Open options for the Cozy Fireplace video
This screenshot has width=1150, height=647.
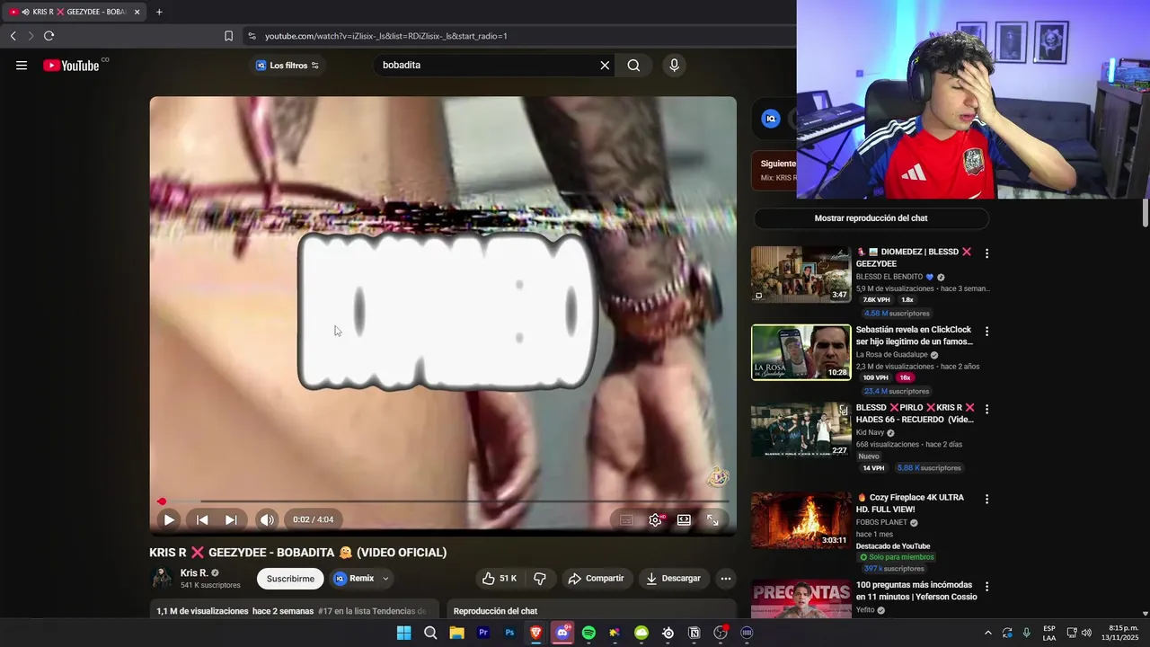[x=986, y=499]
